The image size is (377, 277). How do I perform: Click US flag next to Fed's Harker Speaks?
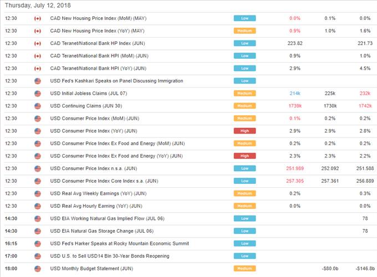(x=38, y=243)
